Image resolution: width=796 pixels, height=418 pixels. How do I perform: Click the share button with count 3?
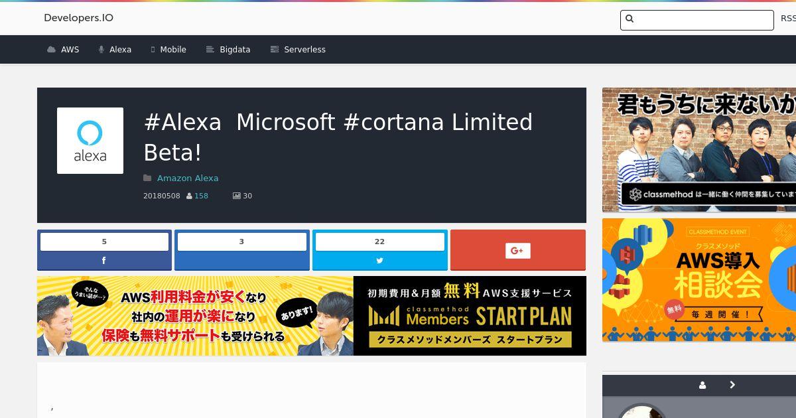[x=242, y=250]
